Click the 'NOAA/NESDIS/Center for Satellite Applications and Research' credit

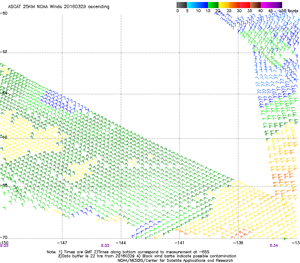pyautogui.click(x=175, y=261)
